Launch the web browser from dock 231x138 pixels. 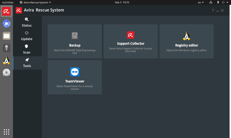coord(7,24)
